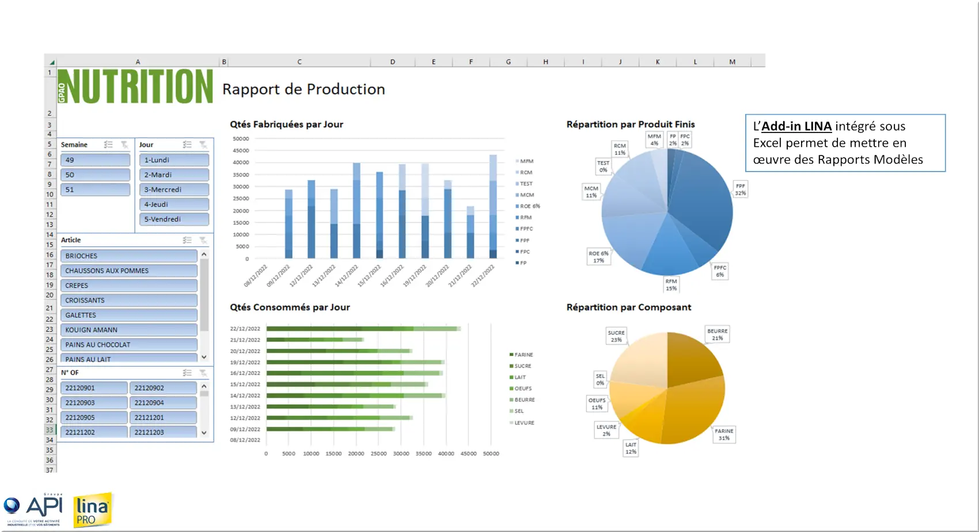Screen dimensions: 979x532
Task: Click Article slicer scroll down arrow
Action: coord(204,358)
